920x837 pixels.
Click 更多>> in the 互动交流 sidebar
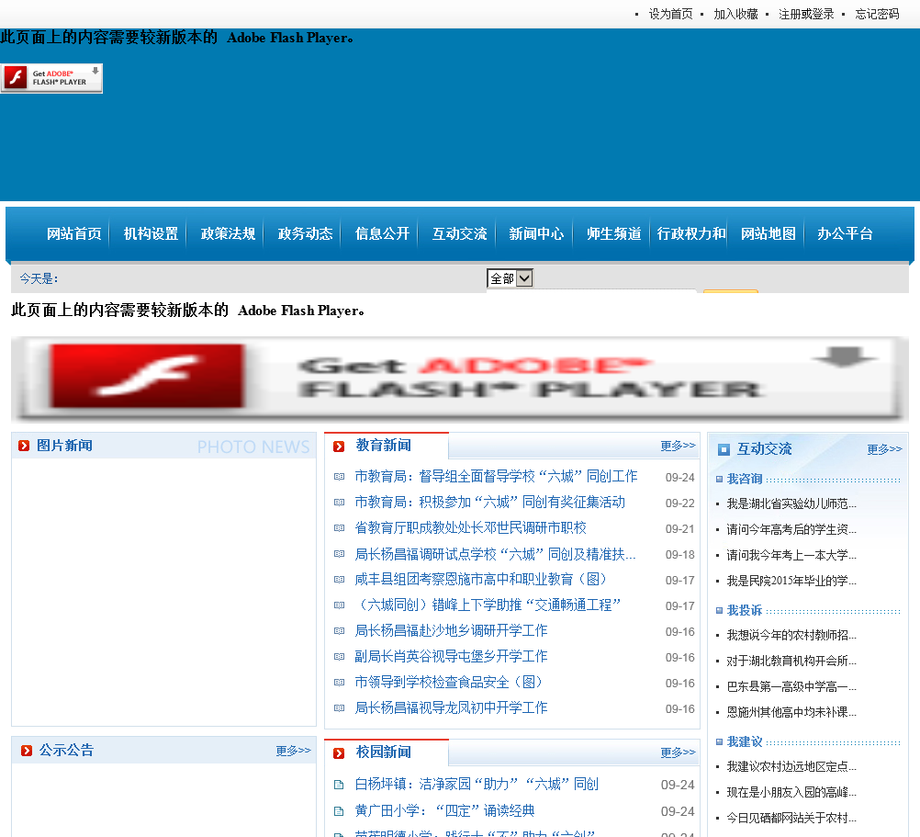(x=884, y=449)
